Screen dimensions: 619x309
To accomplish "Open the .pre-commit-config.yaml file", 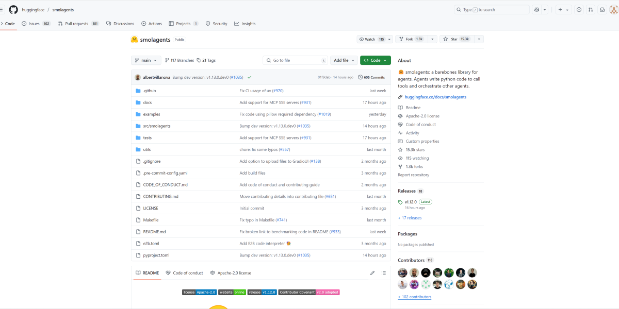I will 165,173.
